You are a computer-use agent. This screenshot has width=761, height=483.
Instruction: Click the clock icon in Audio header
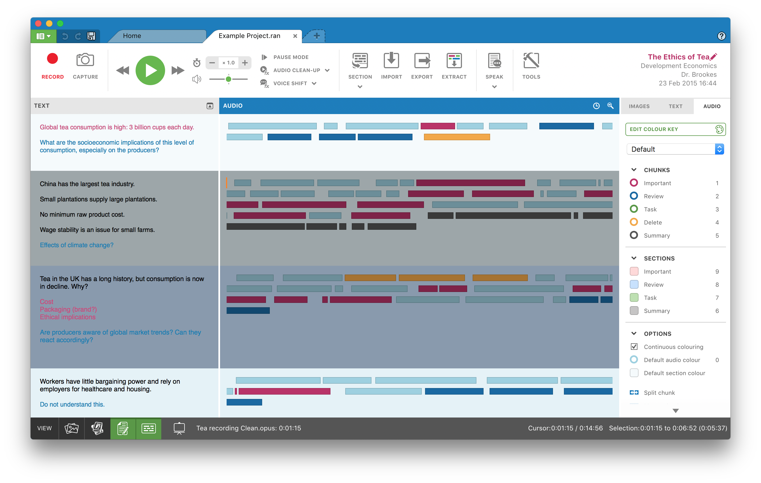coord(596,106)
